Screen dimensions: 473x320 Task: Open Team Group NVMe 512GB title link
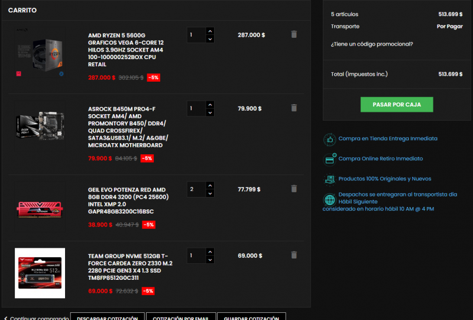click(x=130, y=267)
